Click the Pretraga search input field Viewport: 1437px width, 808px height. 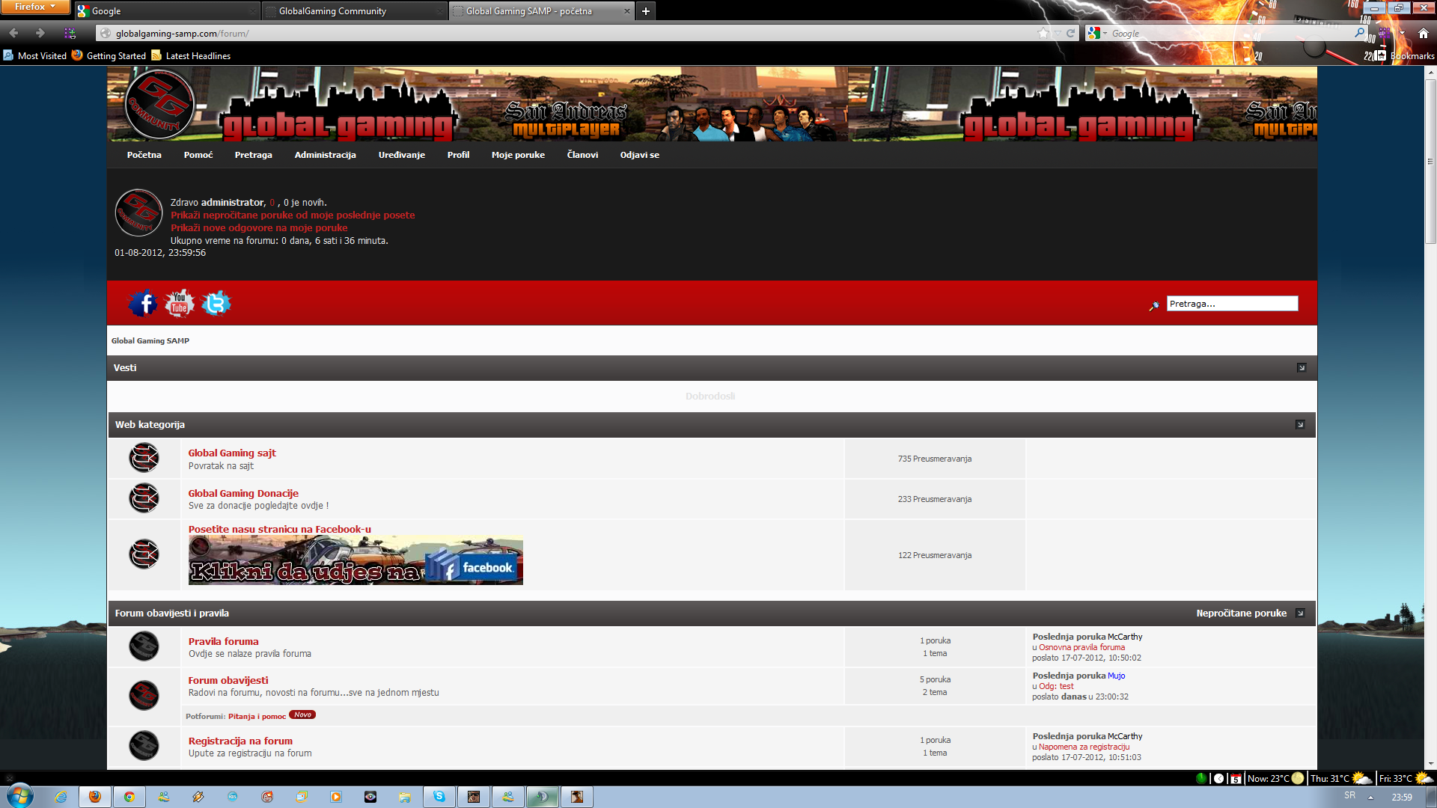tap(1231, 304)
